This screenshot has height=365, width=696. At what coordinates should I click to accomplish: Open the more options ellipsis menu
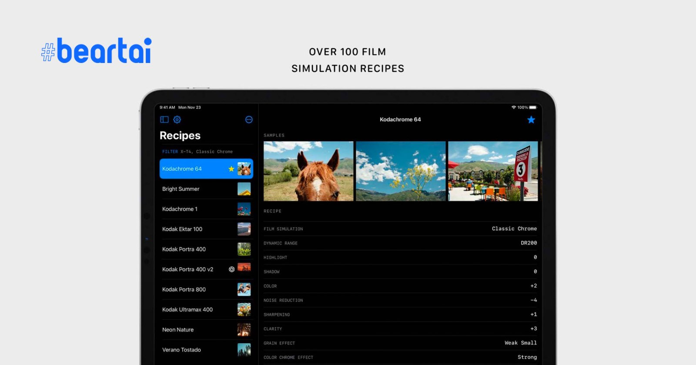point(249,119)
